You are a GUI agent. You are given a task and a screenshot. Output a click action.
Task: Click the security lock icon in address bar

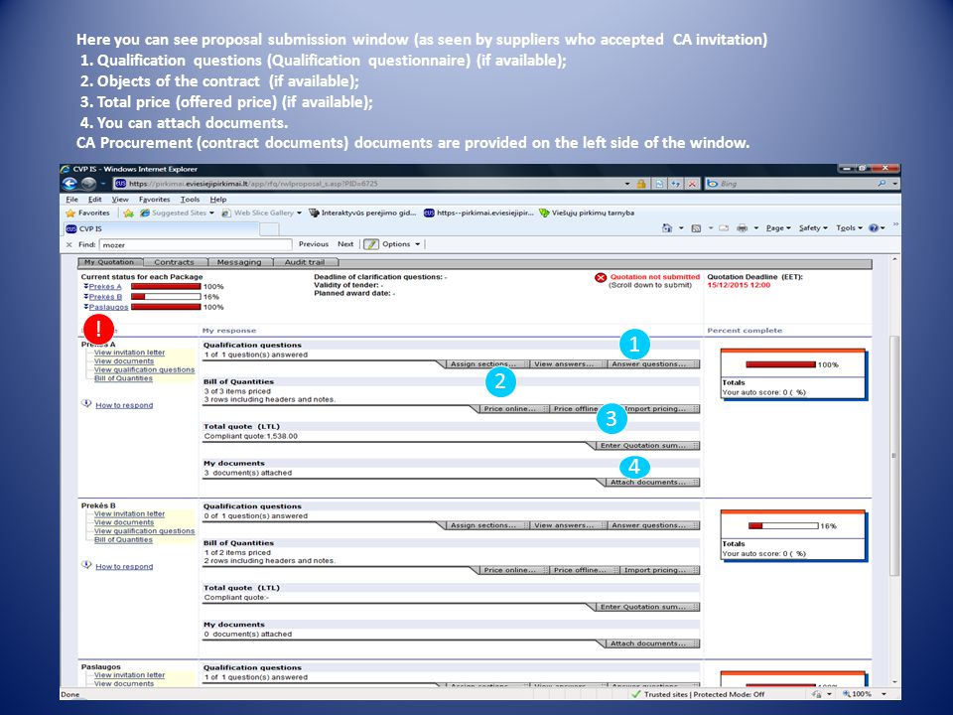click(x=641, y=184)
